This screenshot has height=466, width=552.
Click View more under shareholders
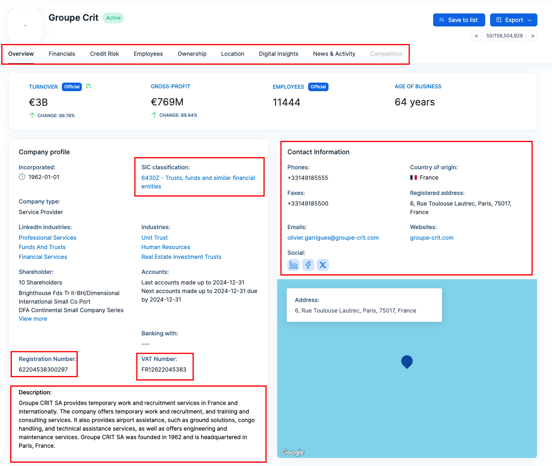click(x=33, y=319)
